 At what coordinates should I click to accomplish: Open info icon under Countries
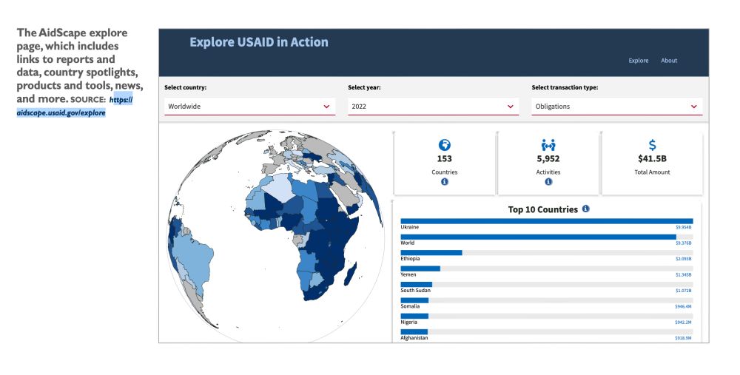tap(444, 182)
